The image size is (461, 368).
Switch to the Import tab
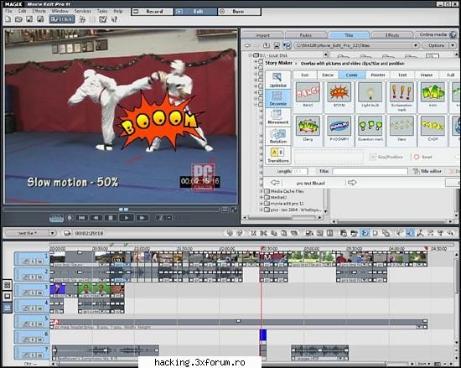pos(262,35)
